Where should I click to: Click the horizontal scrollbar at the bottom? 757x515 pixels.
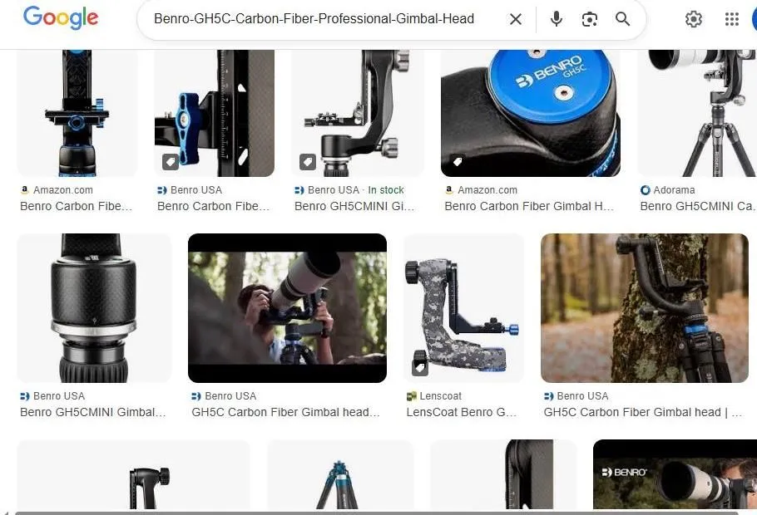[x=377, y=513]
